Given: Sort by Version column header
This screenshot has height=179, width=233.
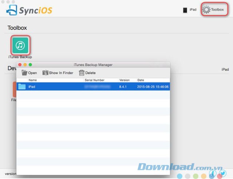Looking at the screenshot, I should pos(125,80).
